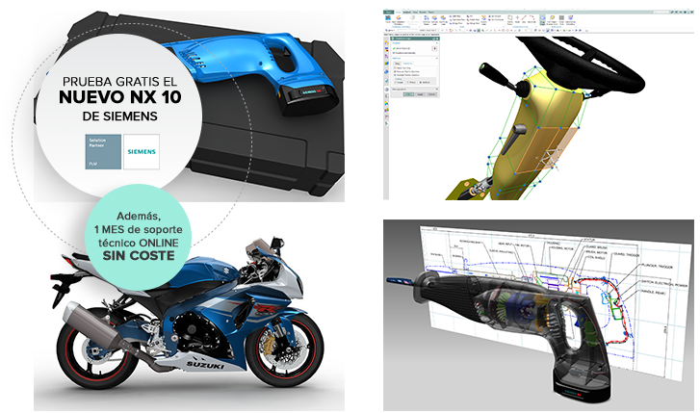Choose the middle scaling radio option
700x413 pixels.
tap(407, 82)
